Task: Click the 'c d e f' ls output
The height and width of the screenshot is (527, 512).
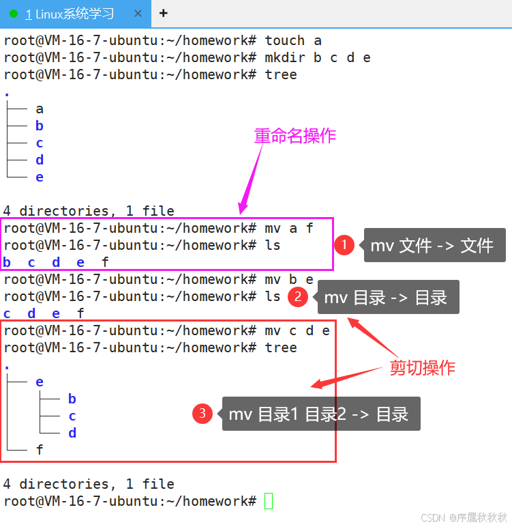Action: pyautogui.click(x=44, y=313)
